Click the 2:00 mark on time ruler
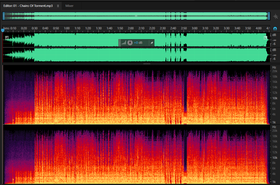280x185 pixels. 131,28
